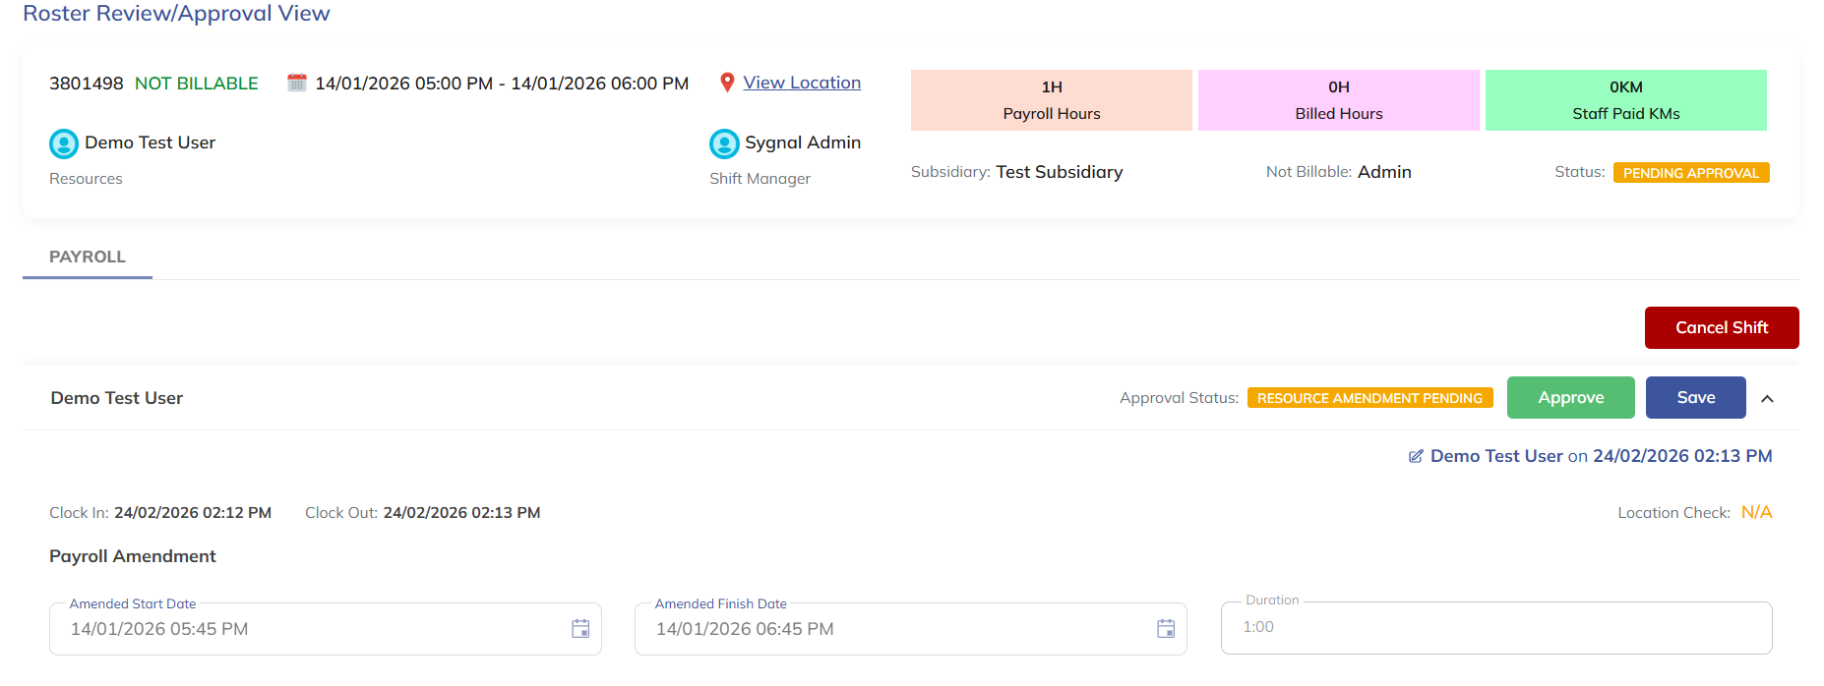Open the View Location link
This screenshot has height=686, width=1824.
click(802, 83)
